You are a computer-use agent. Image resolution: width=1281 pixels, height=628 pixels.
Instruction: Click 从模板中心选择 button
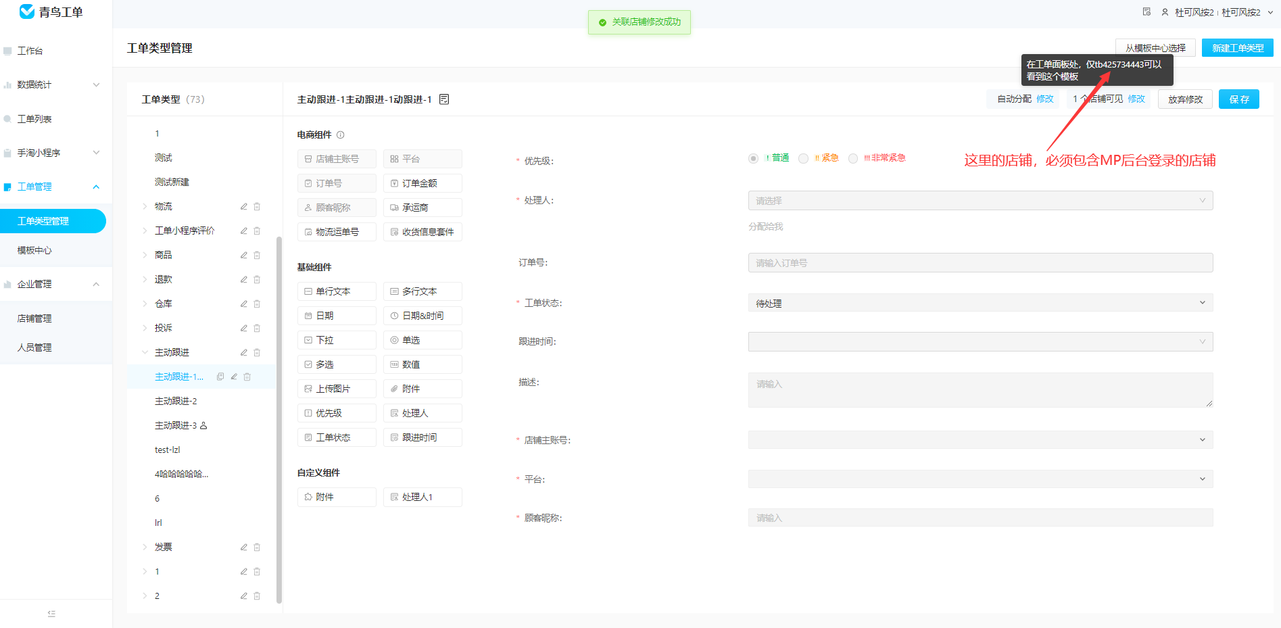pos(1155,48)
